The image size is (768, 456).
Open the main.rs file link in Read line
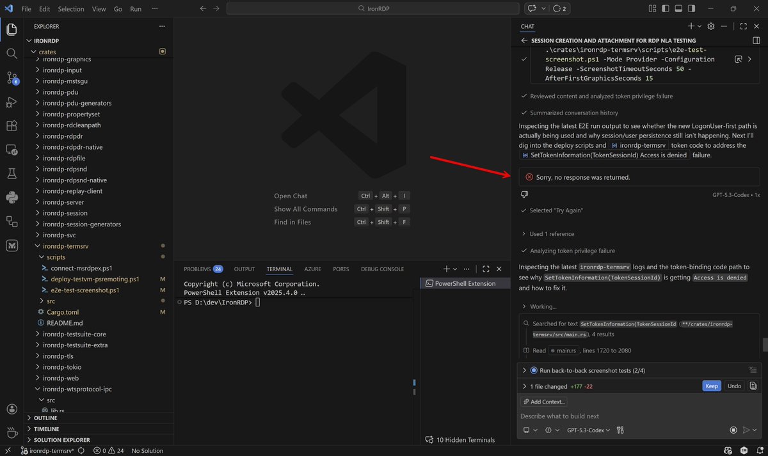click(564, 350)
